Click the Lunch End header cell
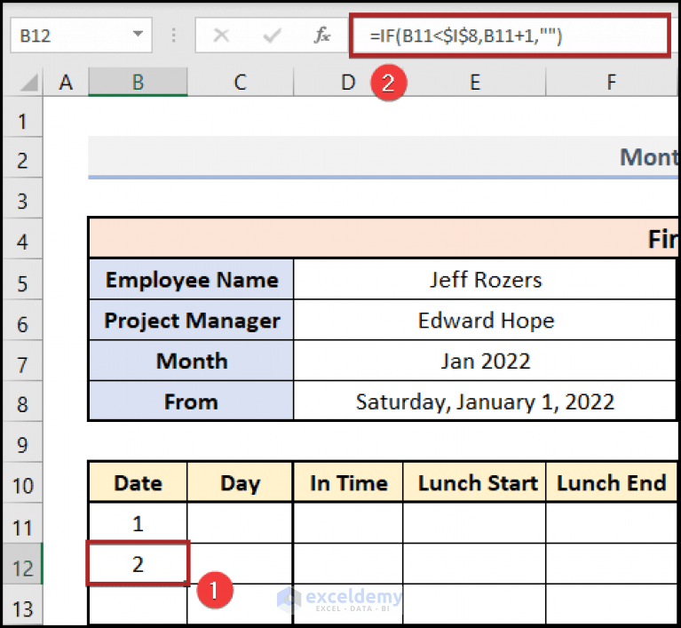 [x=611, y=482]
